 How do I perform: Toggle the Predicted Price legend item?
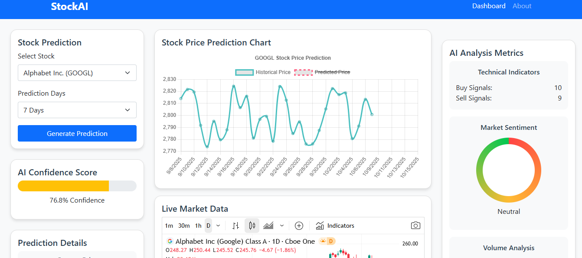click(x=322, y=72)
